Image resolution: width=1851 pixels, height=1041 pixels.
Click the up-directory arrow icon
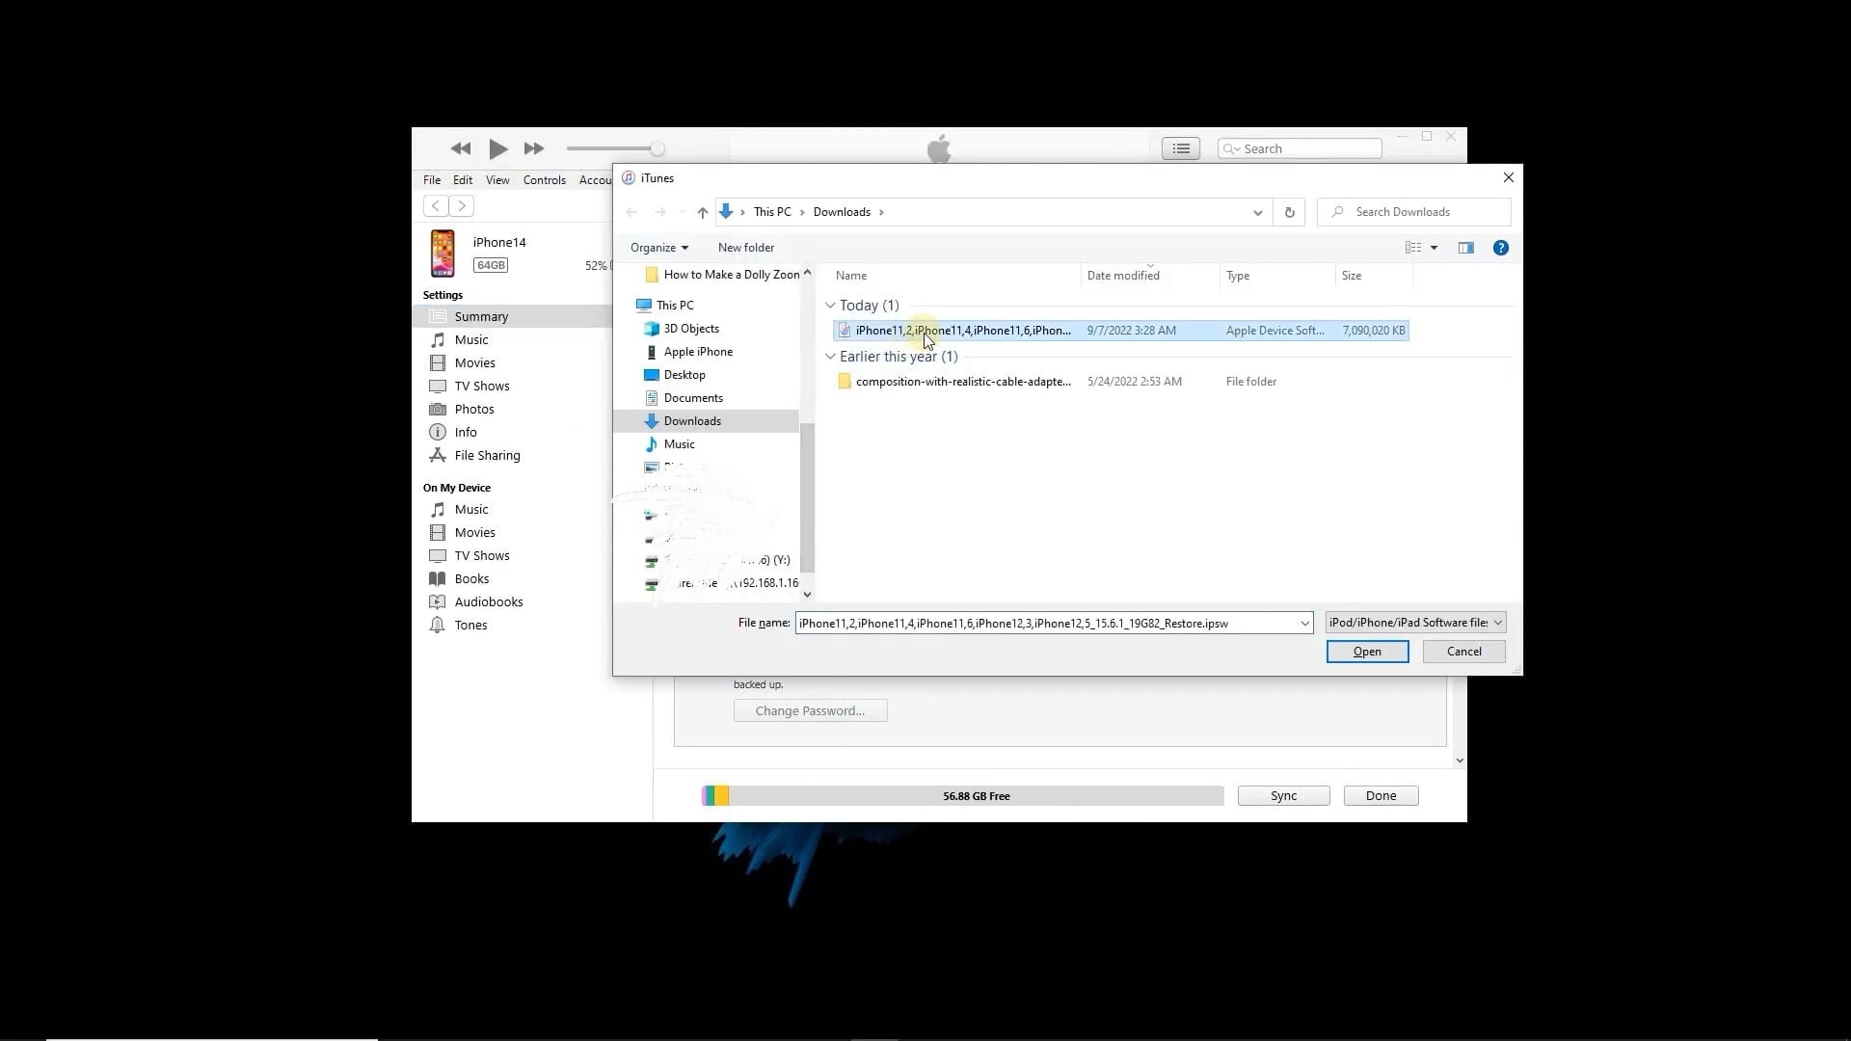(x=702, y=212)
